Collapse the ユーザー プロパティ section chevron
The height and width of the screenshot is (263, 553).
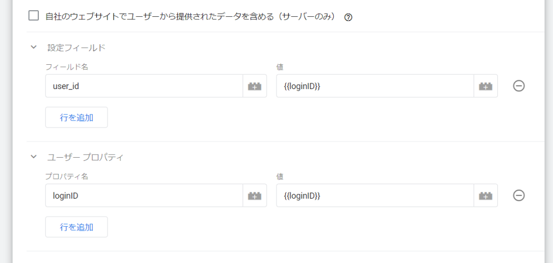33,157
